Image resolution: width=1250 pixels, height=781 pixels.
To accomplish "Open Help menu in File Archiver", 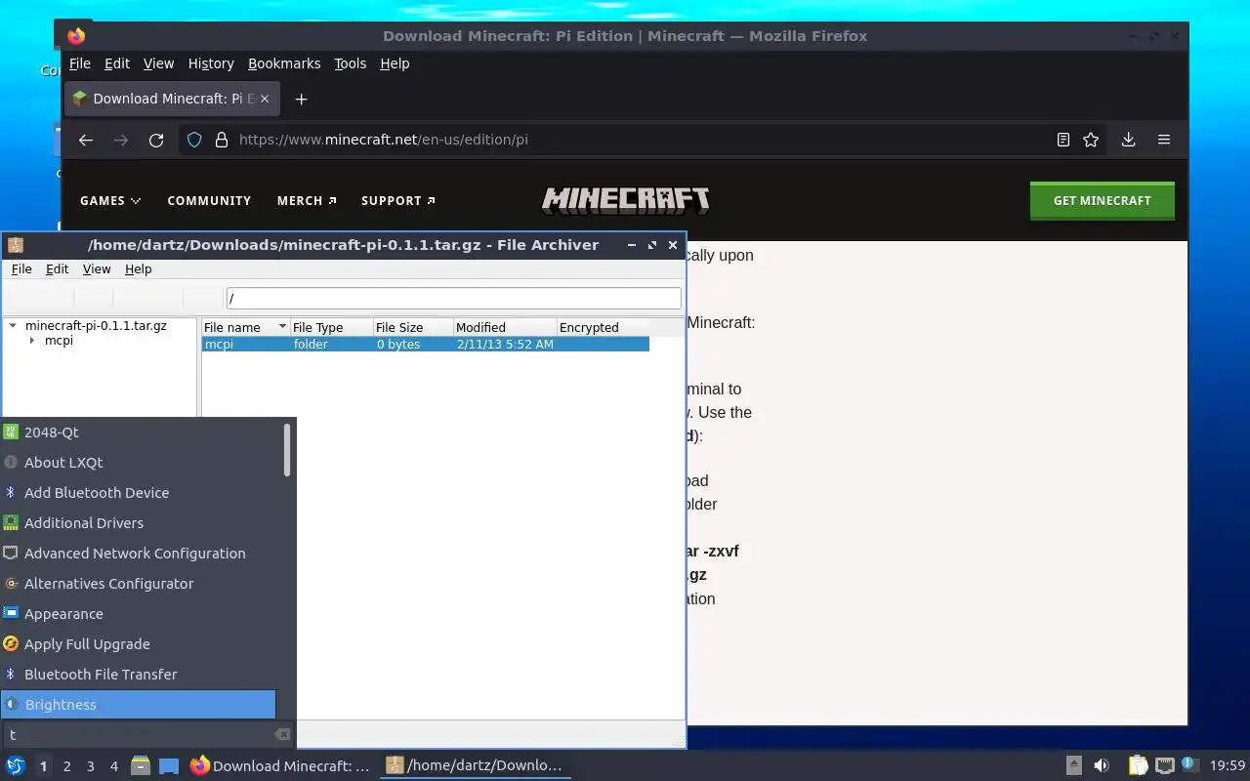I will tap(139, 268).
